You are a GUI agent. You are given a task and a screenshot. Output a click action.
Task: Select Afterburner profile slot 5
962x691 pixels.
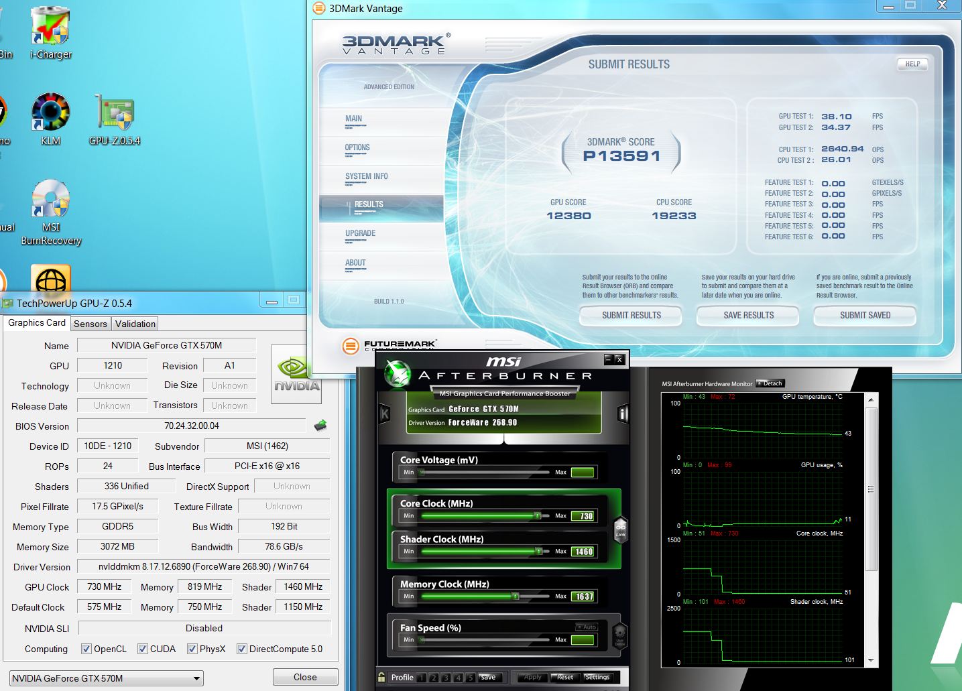[471, 678]
